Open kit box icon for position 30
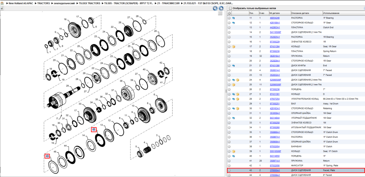The width and height of the screenshot is (365, 177). [x=238, y=109]
